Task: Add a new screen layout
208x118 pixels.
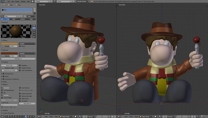Action: [49, 1]
